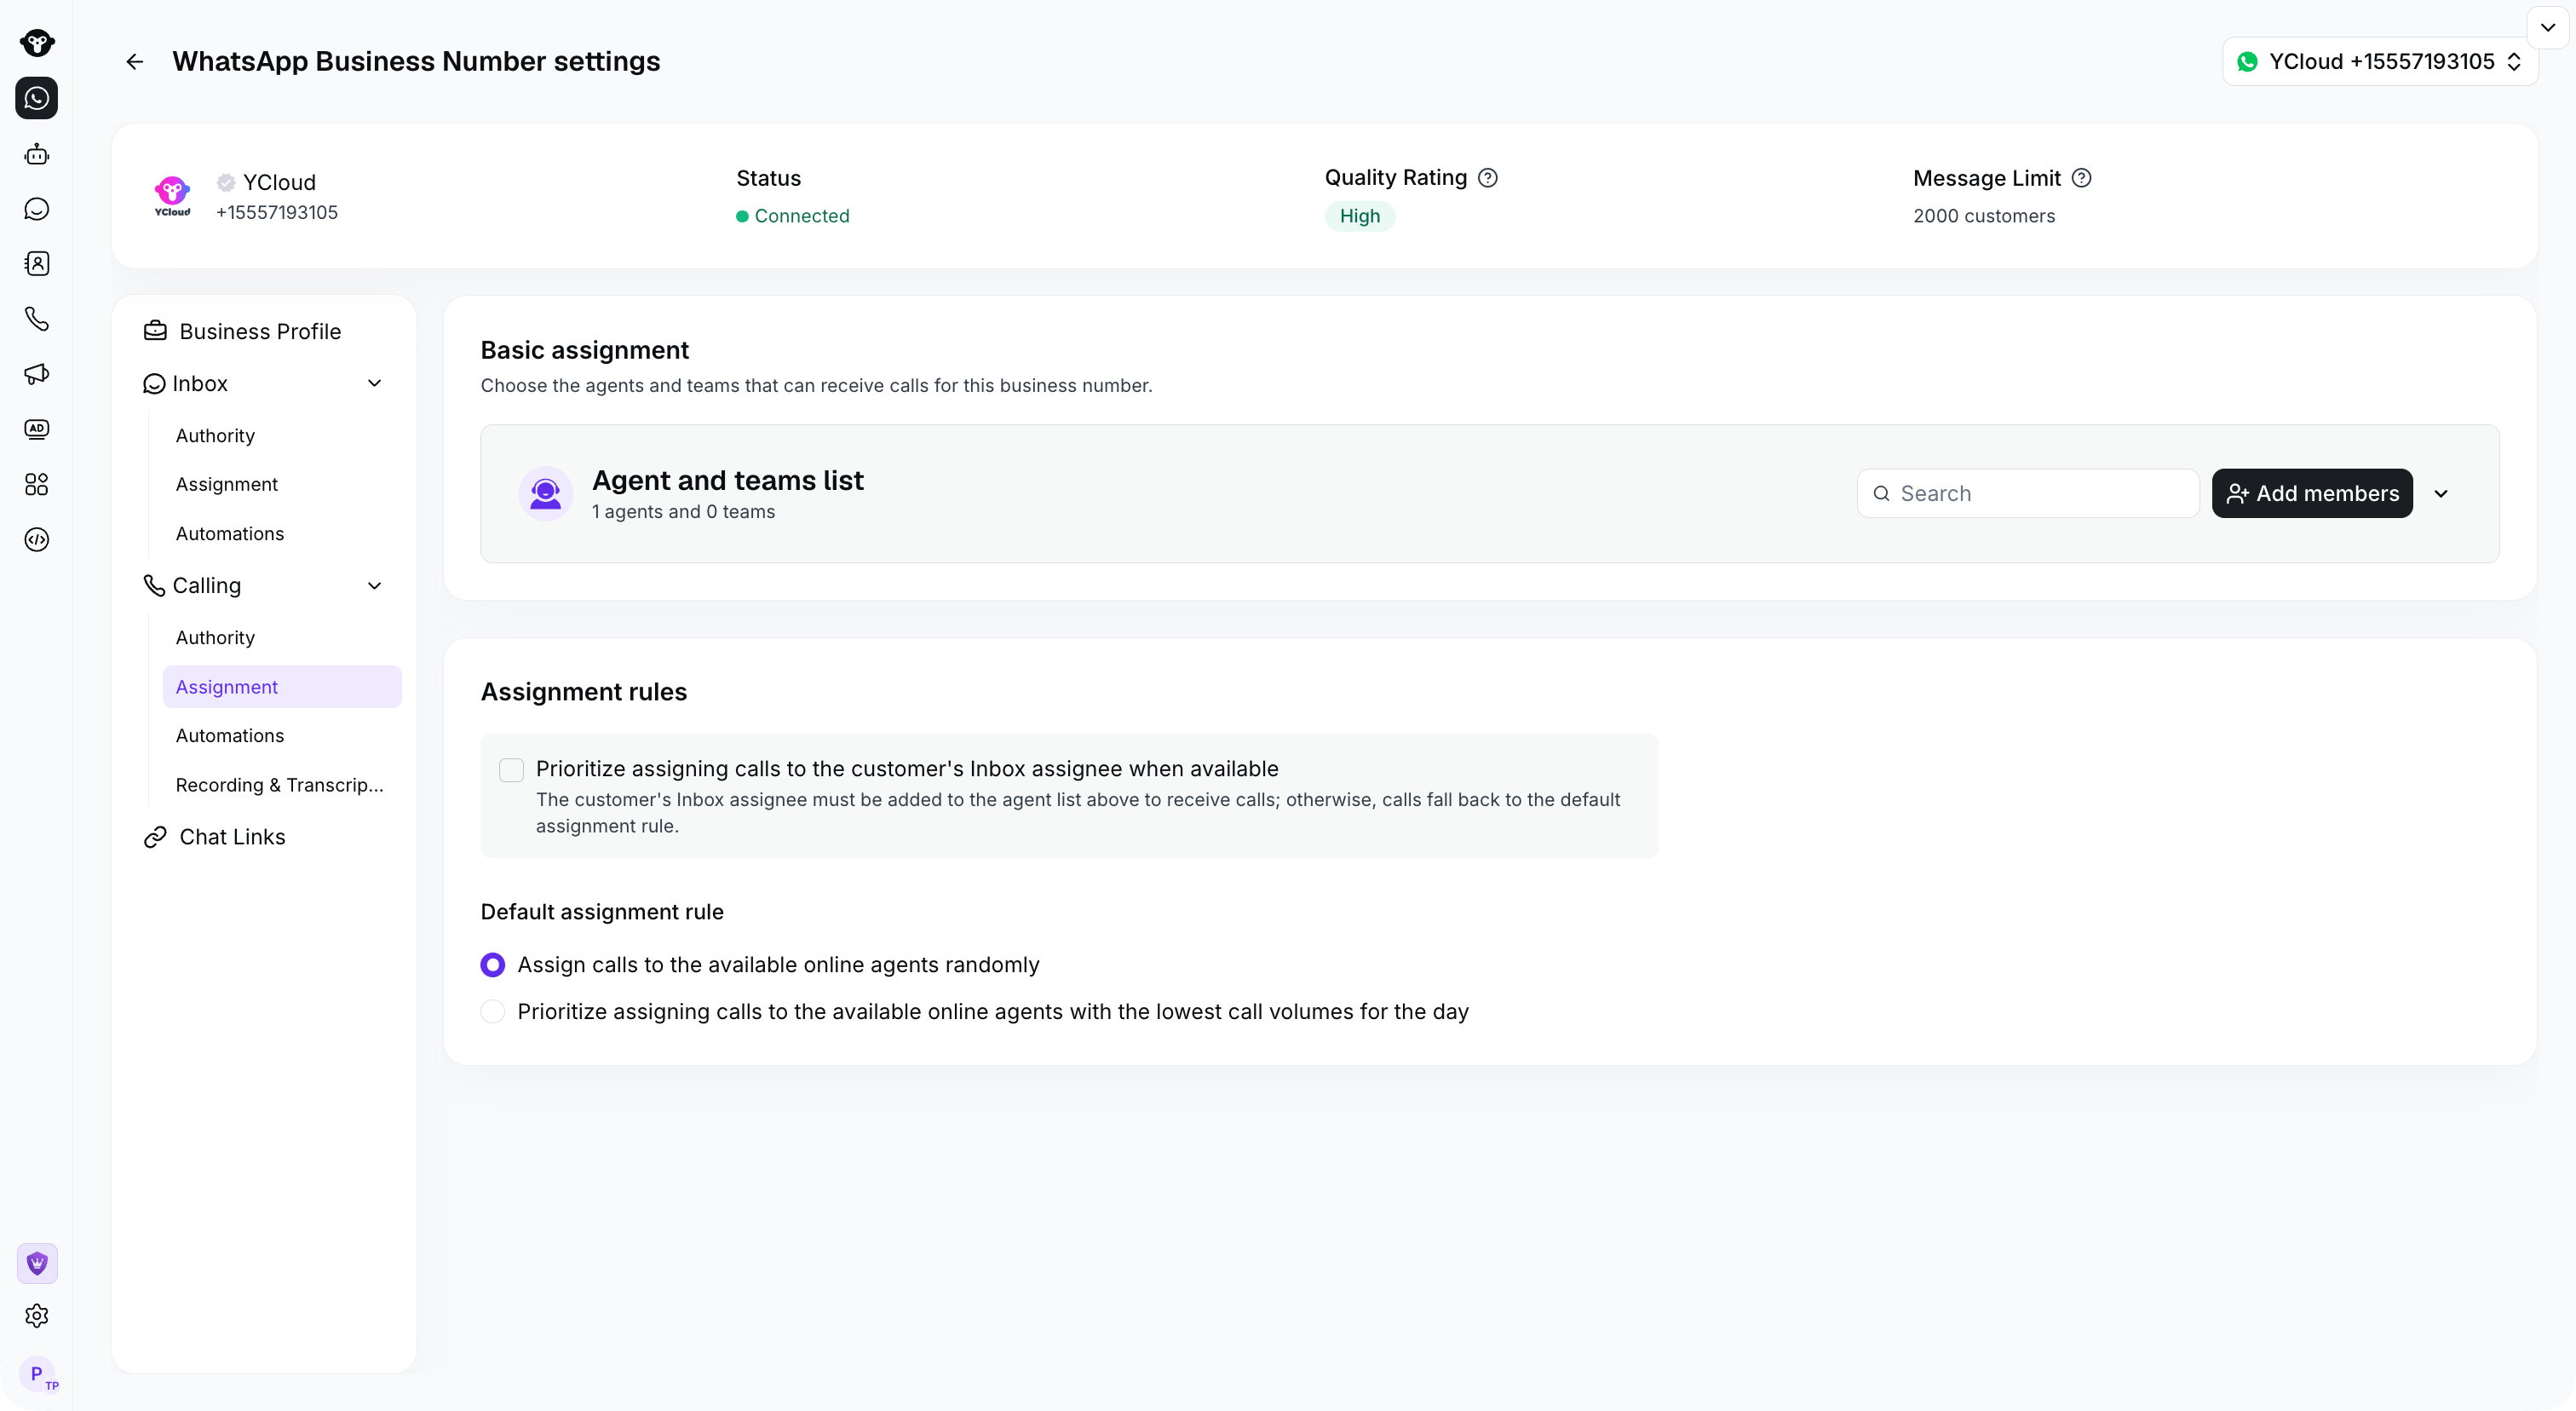Click the YCloud business profile logo

[x=172, y=196]
